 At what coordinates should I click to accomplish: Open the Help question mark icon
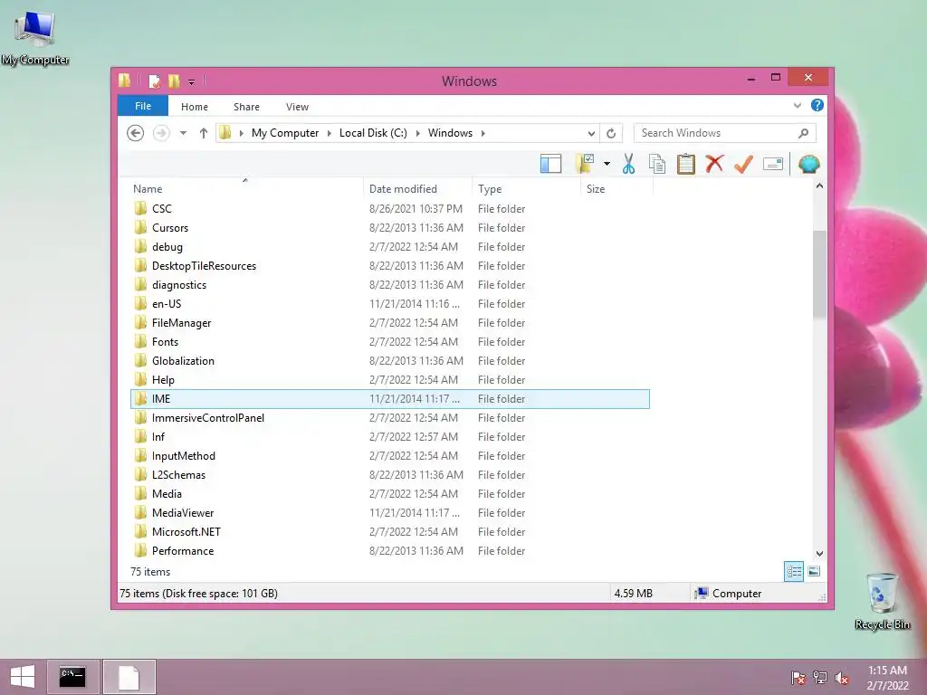[817, 105]
